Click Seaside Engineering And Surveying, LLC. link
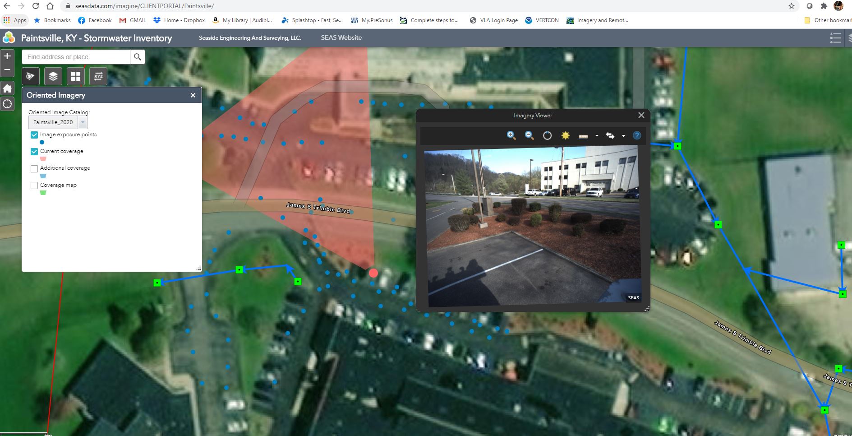The image size is (852, 436). point(250,38)
